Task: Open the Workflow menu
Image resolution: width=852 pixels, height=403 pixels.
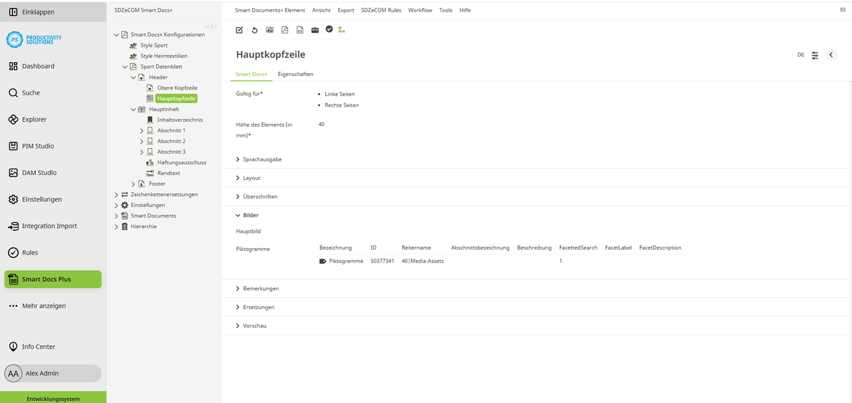Action: pos(420,10)
